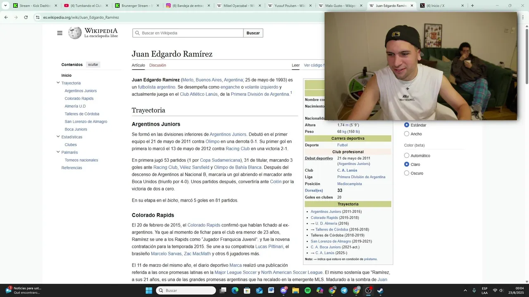Launch Microsoft Edge from the taskbar
This screenshot has height=297, width=529.
[235, 290]
